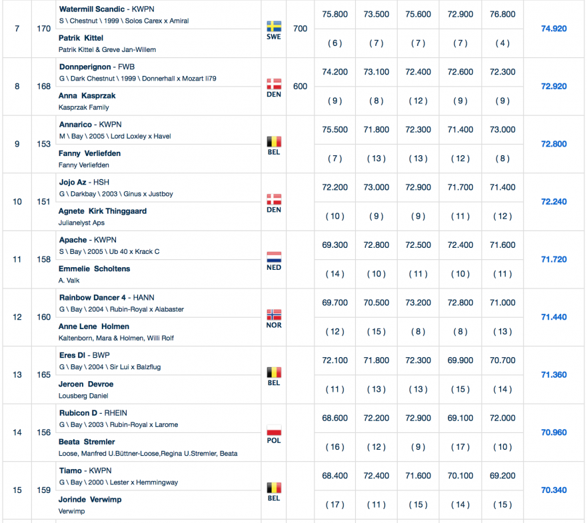Click the Danish flag next to Anna Kasprzak
The width and height of the screenshot is (587, 523).
pyautogui.click(x=273, y=84)
